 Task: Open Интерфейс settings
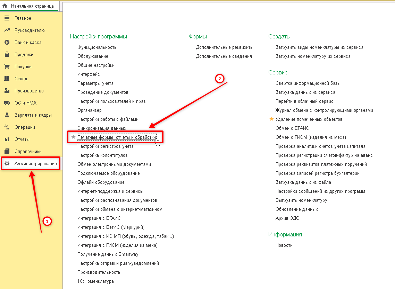click(x=89, y=74)
